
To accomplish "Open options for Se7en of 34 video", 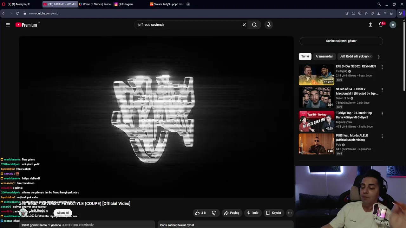I will tap(382, 90).
